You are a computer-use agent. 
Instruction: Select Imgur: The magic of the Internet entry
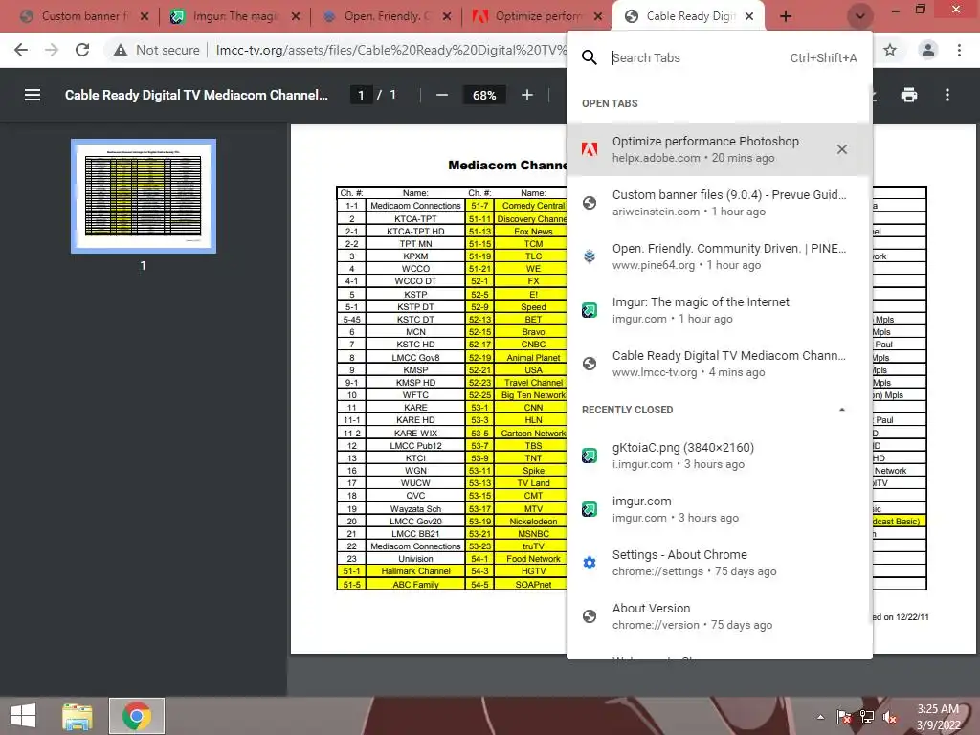[x=720, y=310]
